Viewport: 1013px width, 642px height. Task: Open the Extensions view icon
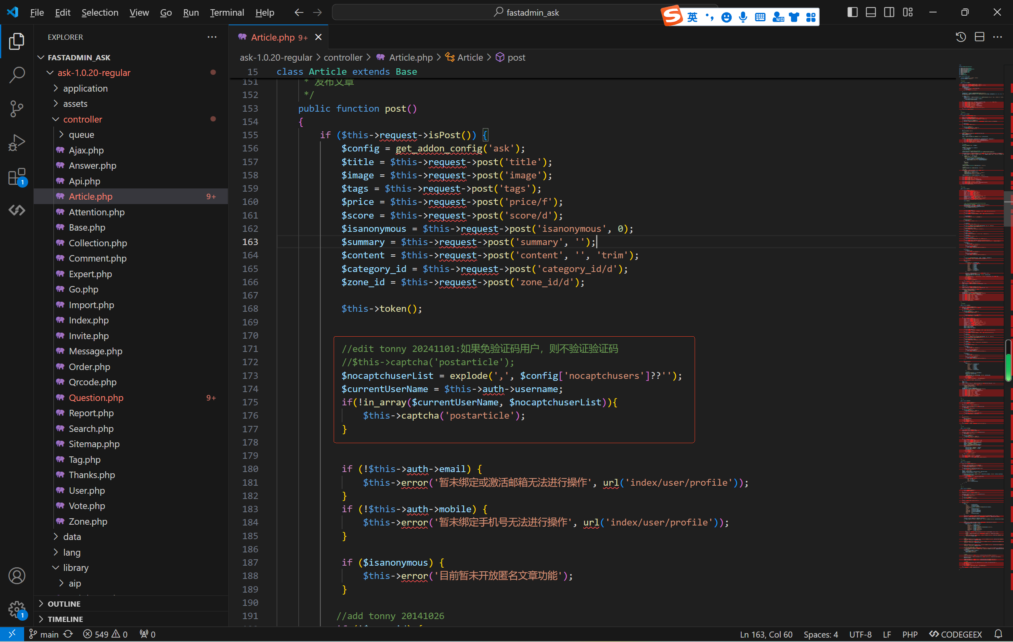pos(17,177)
